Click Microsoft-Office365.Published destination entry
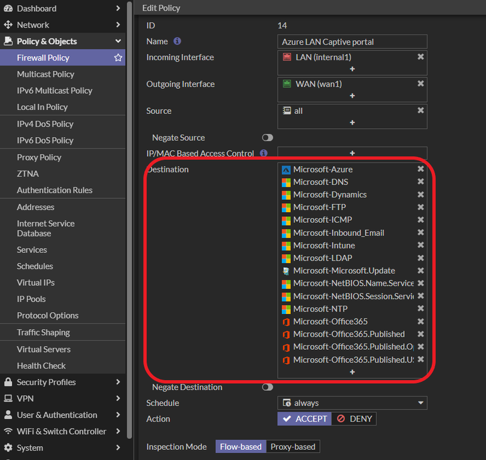The width and height of the screenshot is (486, 460). pyautogui.click(x=349, y=334)
